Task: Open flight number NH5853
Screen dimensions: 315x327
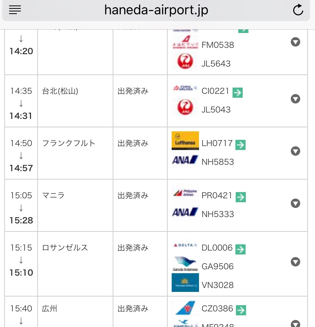Action: 218,162
